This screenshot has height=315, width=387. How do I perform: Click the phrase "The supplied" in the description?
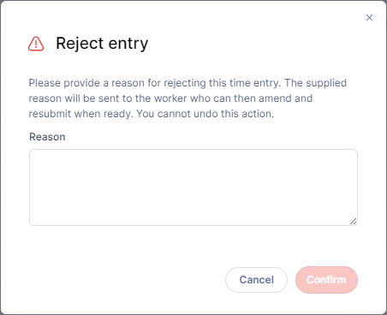(x=315, y=83)
